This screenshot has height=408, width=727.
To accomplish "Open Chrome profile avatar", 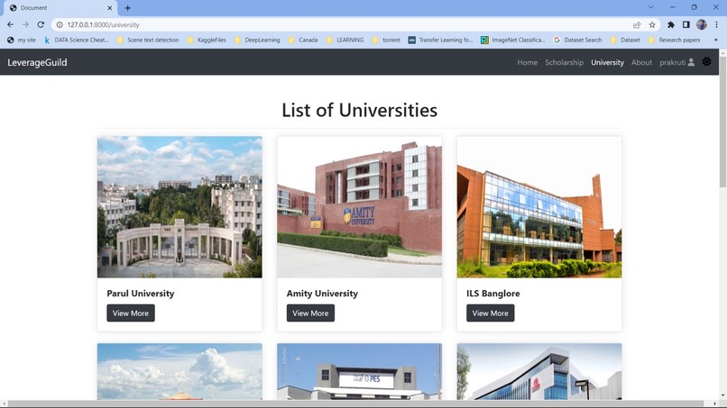I will (702, 25).
